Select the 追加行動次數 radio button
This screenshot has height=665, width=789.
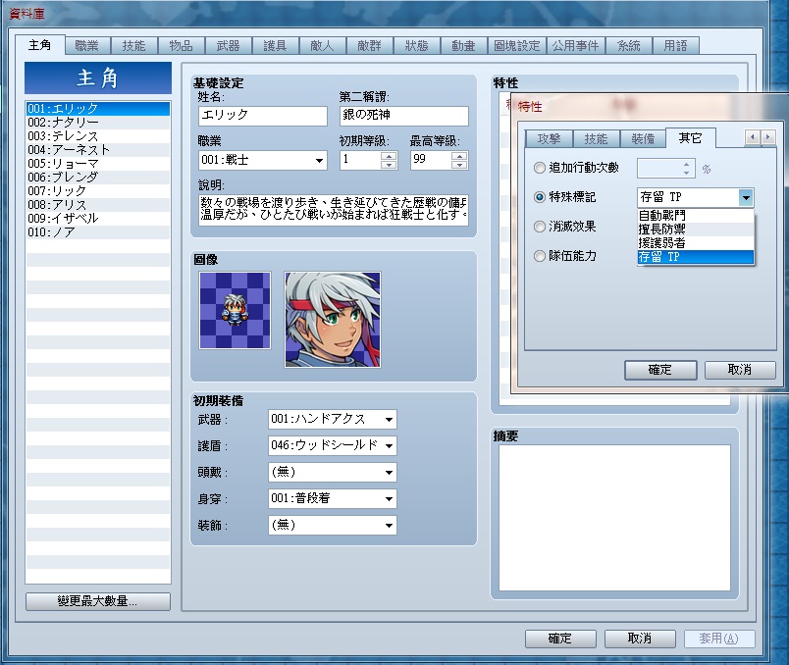[540, 168]
